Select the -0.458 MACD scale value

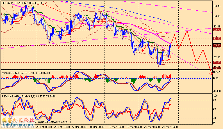(x=217, y=91)
